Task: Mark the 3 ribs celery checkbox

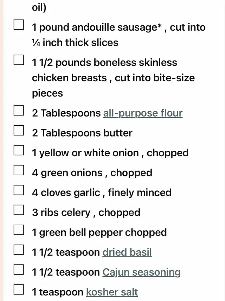Action: [x=19, y=211]
